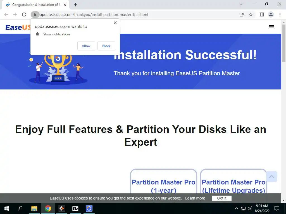
Task: Open the Windows notification center
Action: click(x=277, y=208)
